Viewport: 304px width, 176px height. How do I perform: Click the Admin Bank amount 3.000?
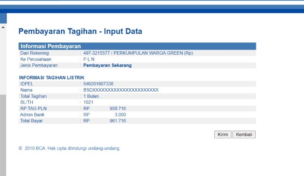coord(120,114)
